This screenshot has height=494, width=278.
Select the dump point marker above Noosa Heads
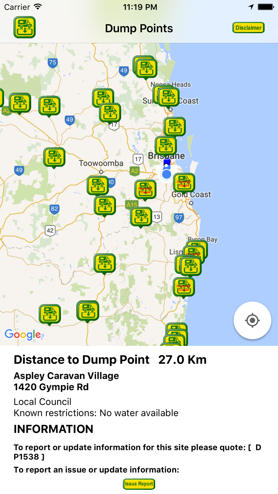pos(147,69)
